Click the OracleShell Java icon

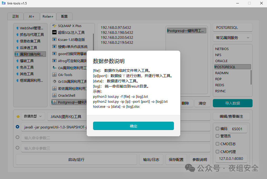pyautogui.click(x=54, y=95)
